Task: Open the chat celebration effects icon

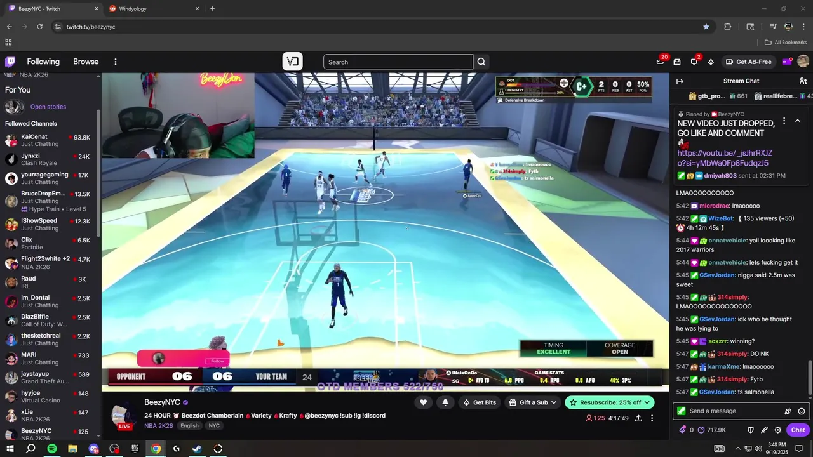Action: pos(788,411)
